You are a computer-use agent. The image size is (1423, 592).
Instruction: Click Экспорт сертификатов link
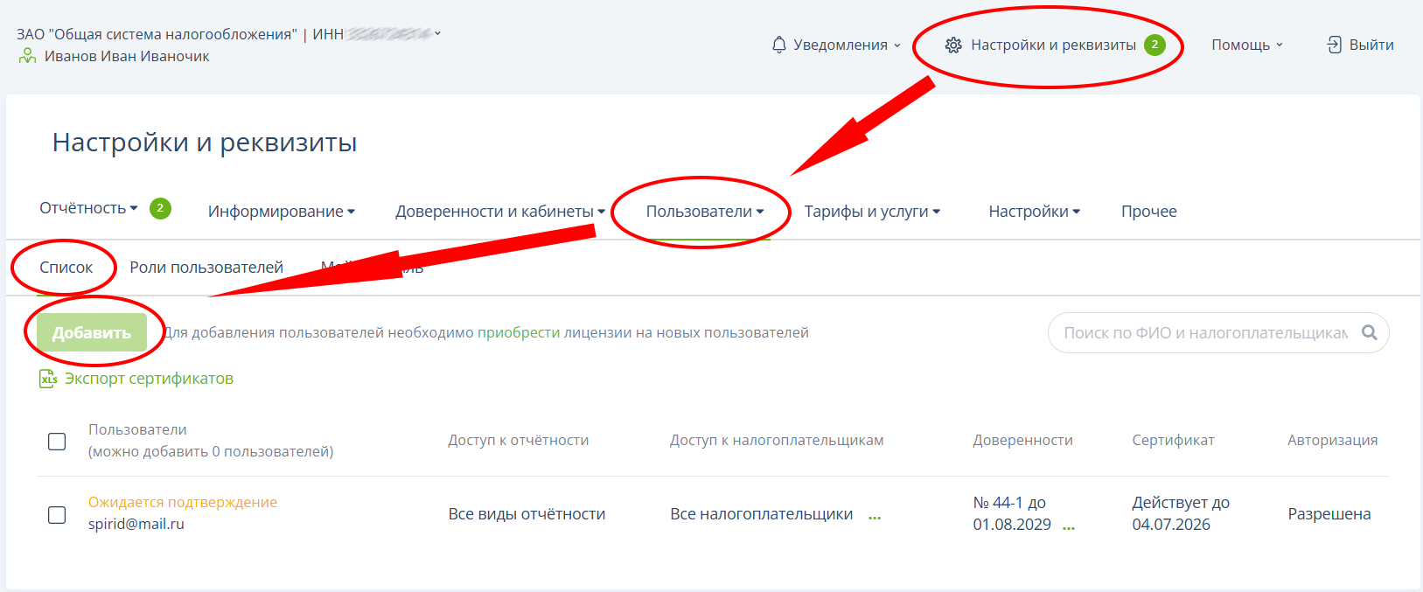click(x=149, y=379)
